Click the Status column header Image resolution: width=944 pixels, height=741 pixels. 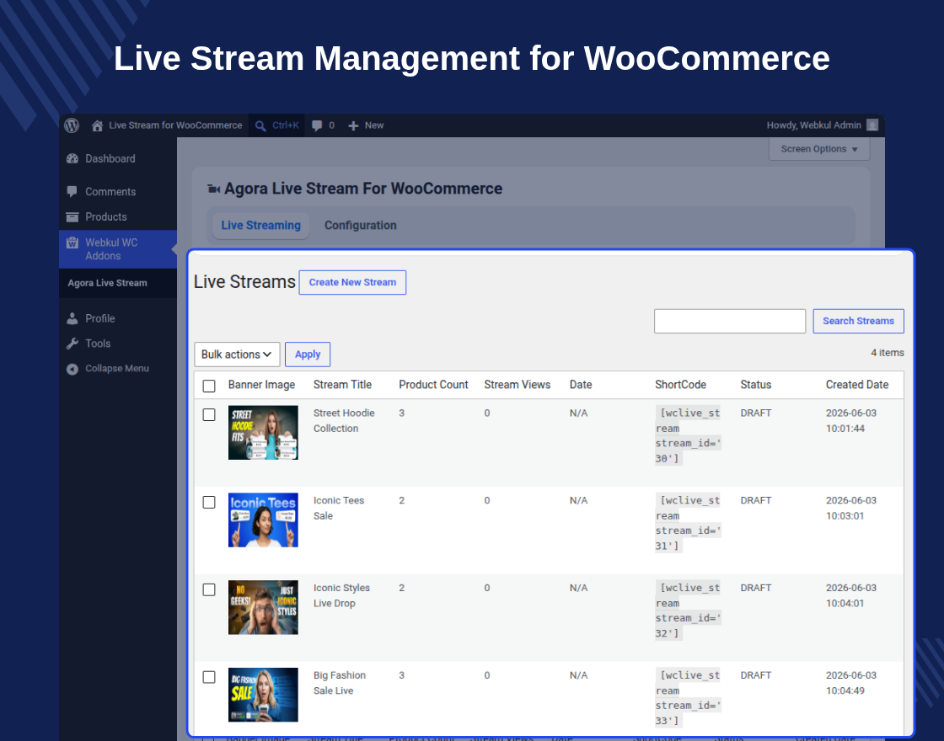(x=755, y=385)
